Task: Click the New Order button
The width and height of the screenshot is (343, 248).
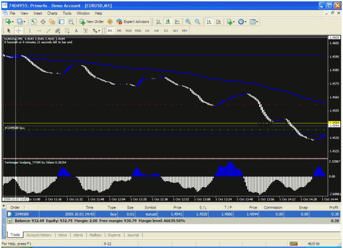Action: (x=92, y=21)
